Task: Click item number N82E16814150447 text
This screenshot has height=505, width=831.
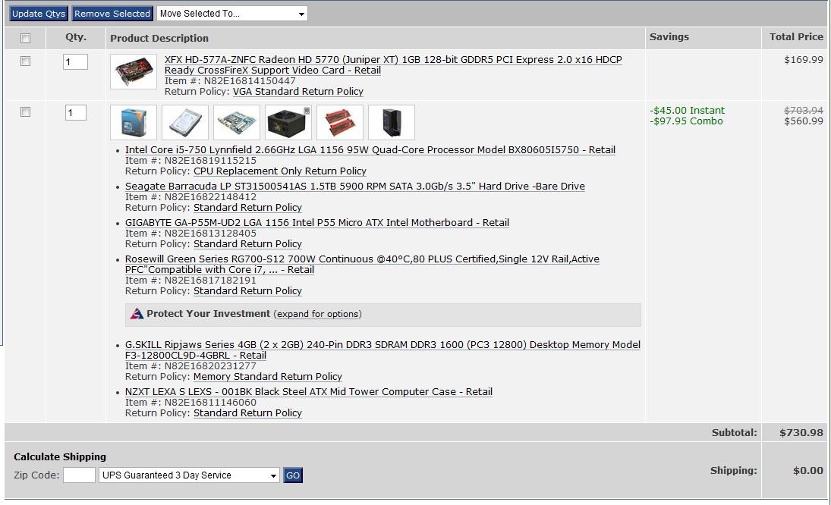Action: click(250, 81)
